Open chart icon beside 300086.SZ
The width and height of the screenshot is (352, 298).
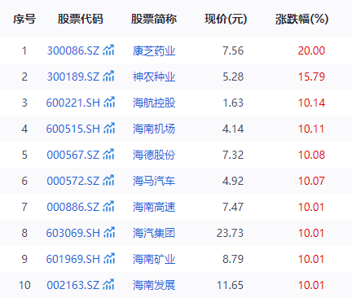tap(108, 50)
